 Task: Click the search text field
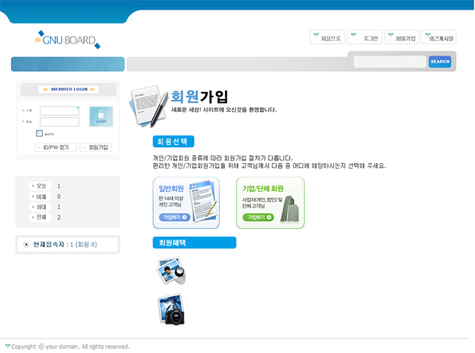[389, 62]
